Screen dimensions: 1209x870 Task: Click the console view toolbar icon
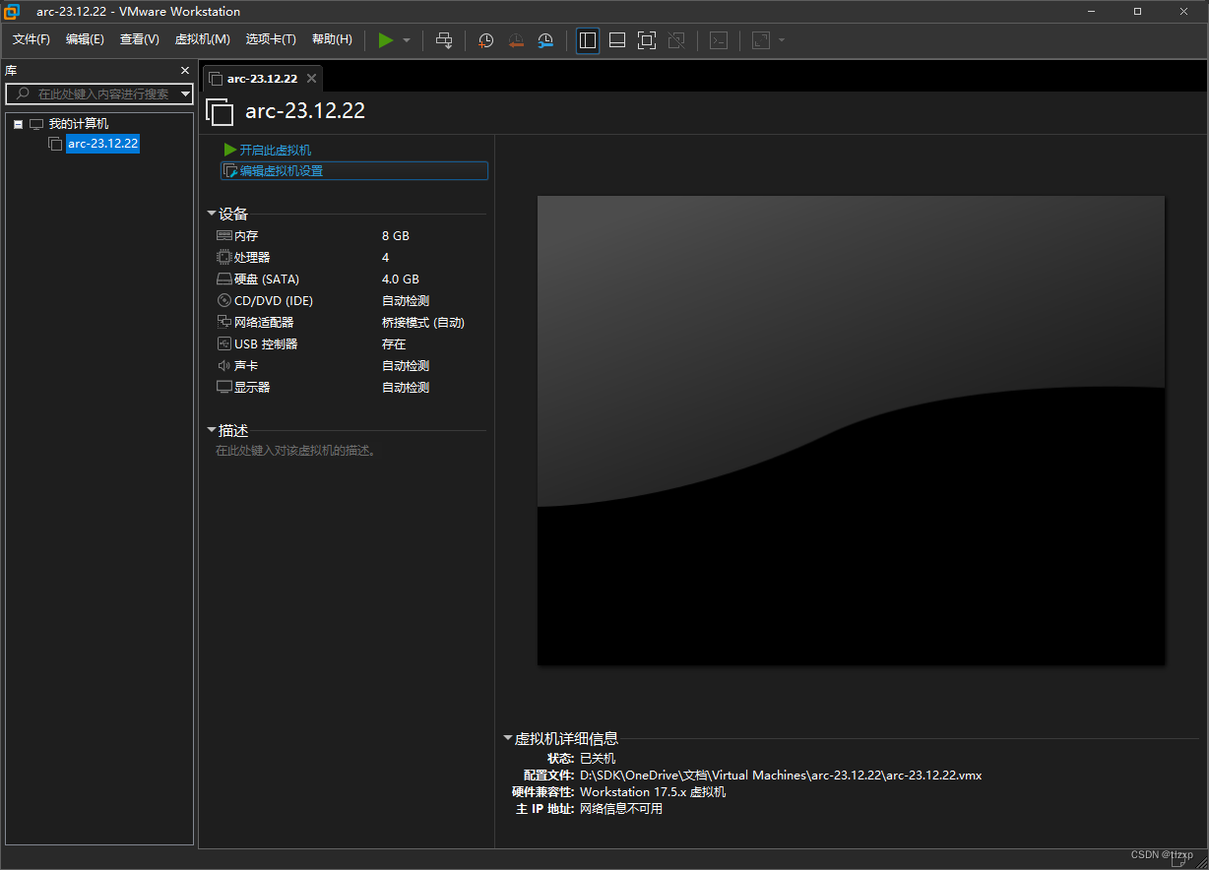click(x=719, y=40)
